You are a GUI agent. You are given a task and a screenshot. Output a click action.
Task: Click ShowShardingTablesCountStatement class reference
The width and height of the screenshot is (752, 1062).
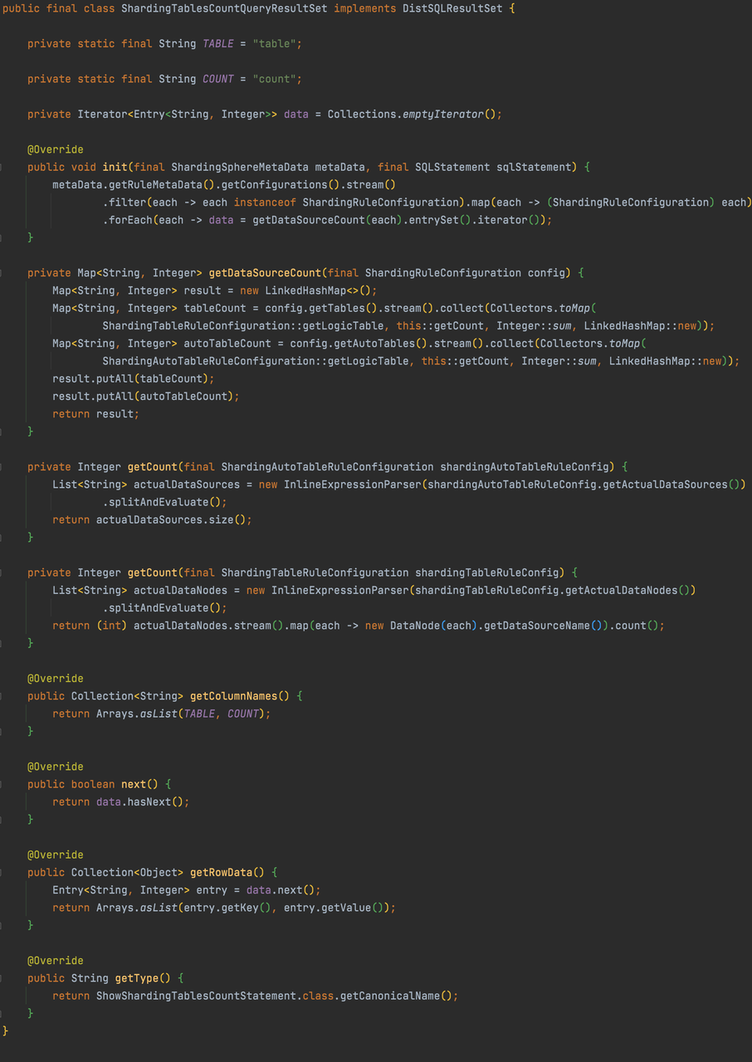(196, 996)
